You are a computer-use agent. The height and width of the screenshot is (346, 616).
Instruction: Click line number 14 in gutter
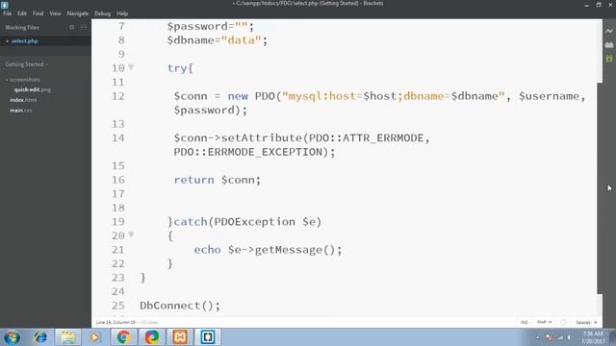tap(117, 138)
